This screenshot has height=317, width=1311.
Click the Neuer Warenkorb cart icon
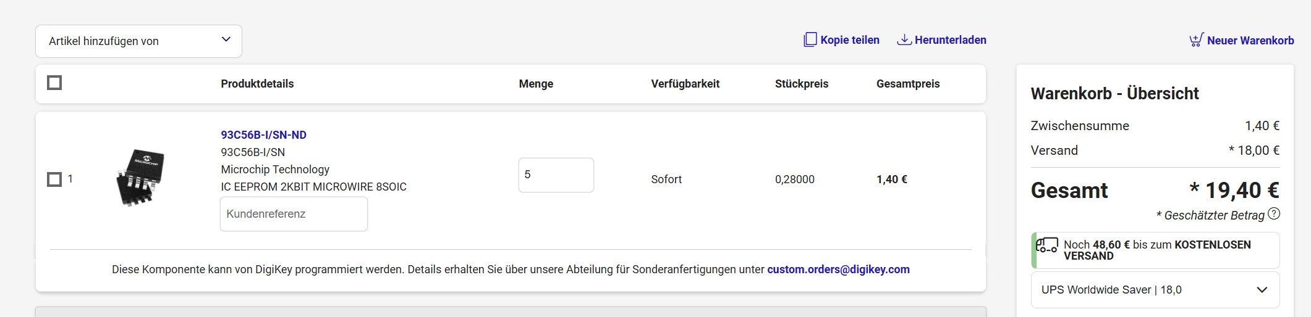(1196, 40)
